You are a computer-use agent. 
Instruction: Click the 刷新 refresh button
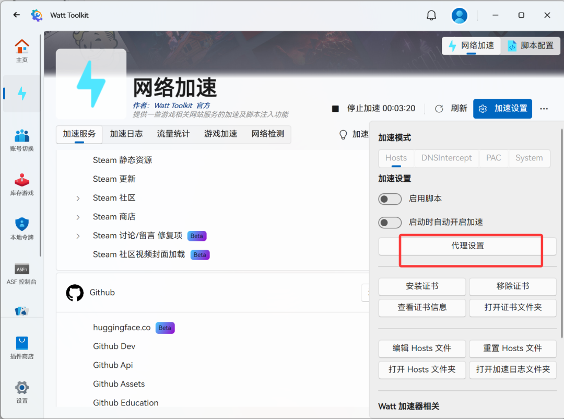pos(451,109)
